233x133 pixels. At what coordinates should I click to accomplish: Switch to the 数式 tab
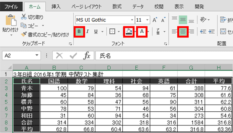[x=117, y=7]
